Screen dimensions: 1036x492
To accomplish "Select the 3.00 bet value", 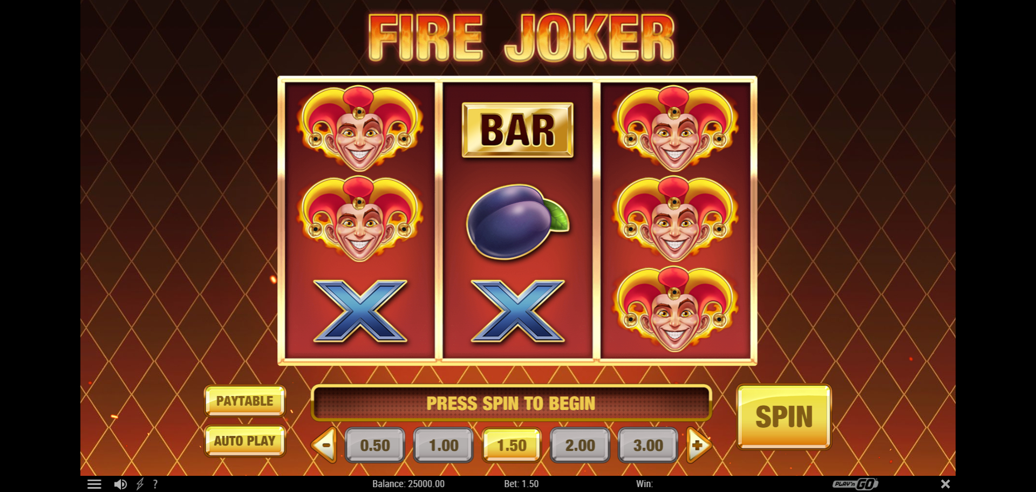I will pos(648,445).
